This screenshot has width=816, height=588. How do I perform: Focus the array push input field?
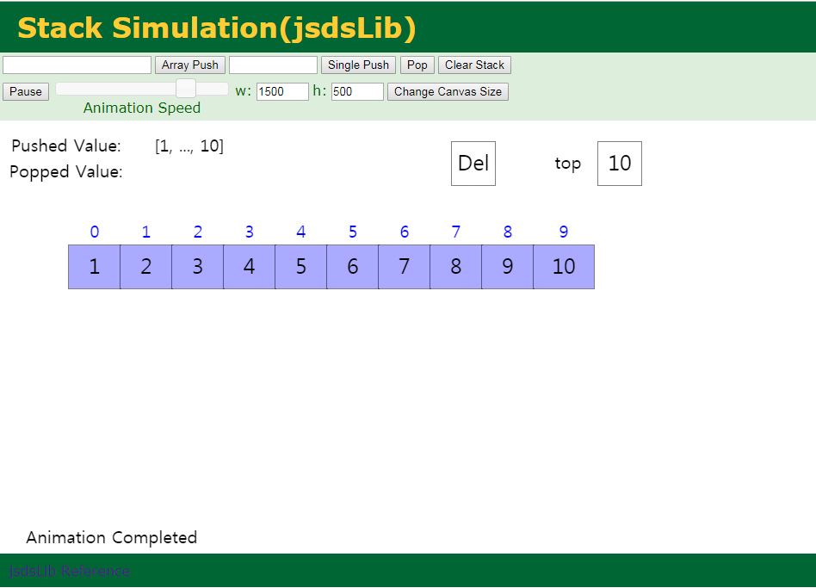coord(77,65)
